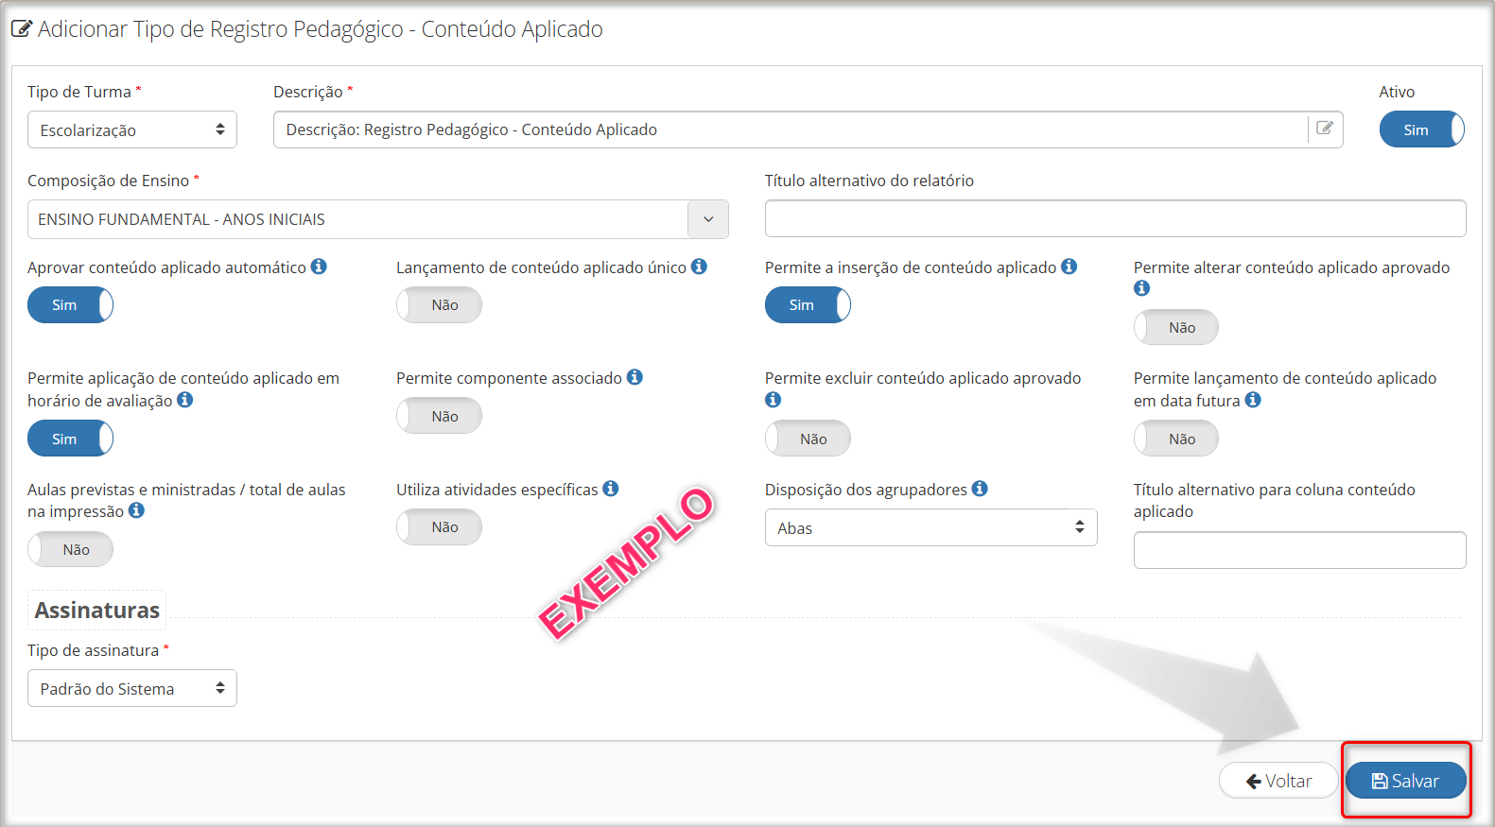Enable Lançamento de conteúdo aplicado único toggle
1495x827 pixels.
pyautogui.click(x=439, y=305)
